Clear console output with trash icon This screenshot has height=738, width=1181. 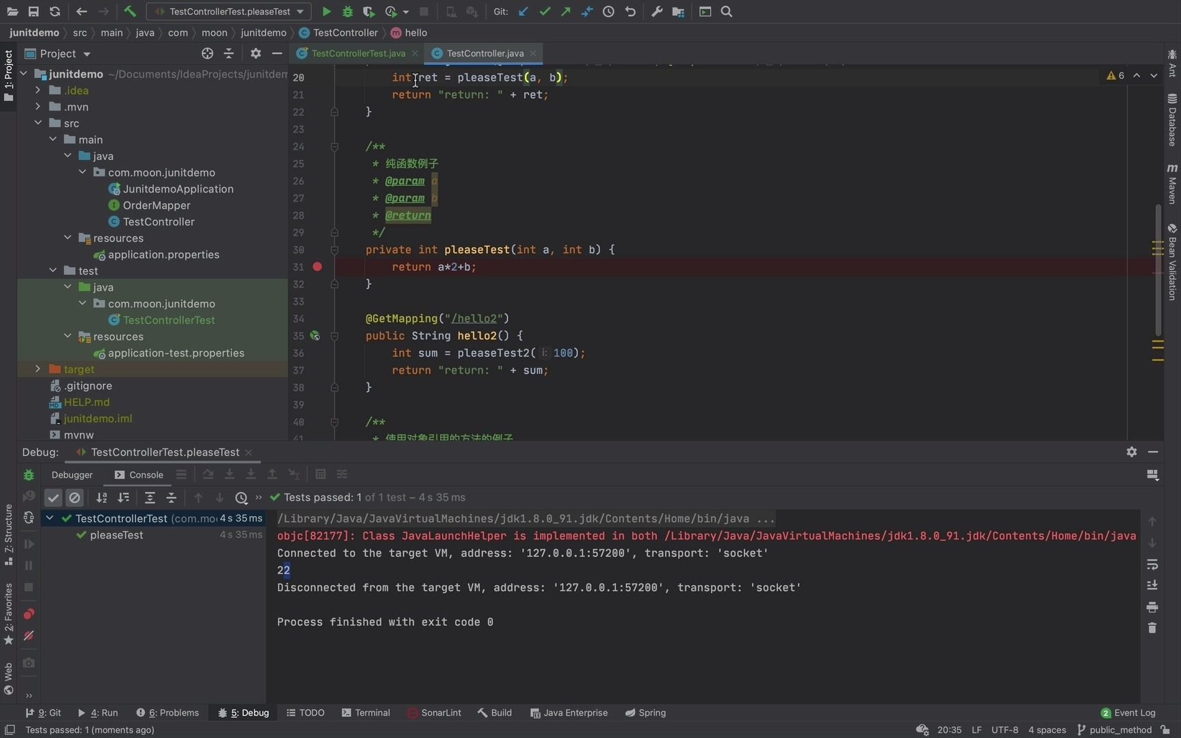[1152, 628]
